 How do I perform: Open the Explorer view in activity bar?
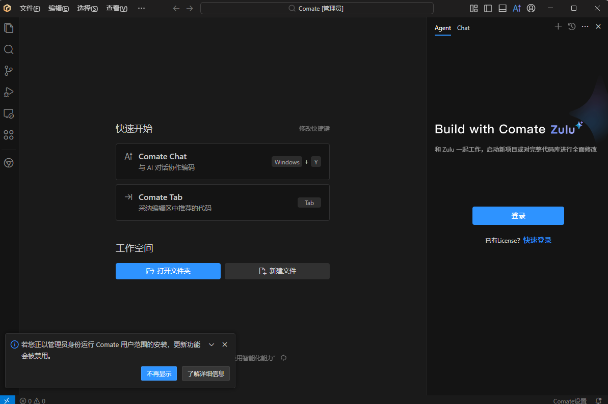[x=9, y=28]
